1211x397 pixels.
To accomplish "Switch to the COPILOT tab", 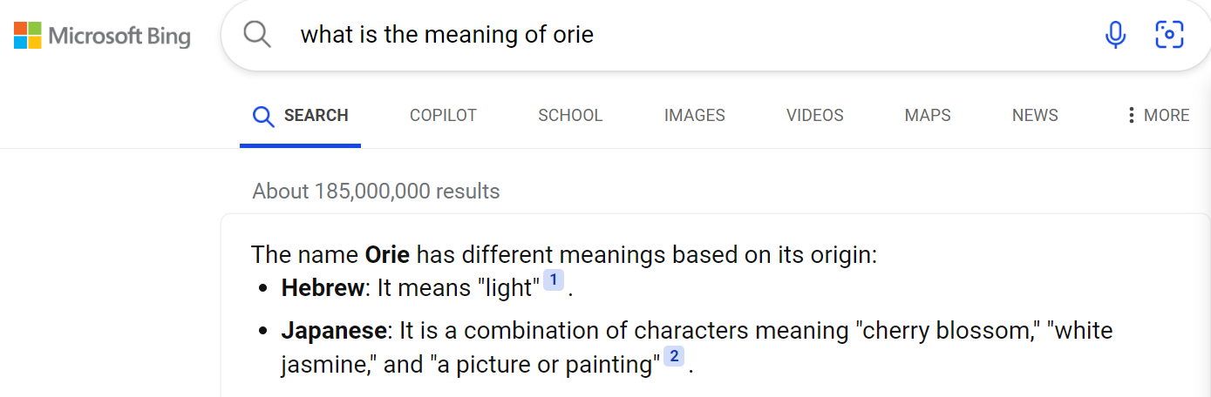I will pyautogui.click(x=443, y=115).
